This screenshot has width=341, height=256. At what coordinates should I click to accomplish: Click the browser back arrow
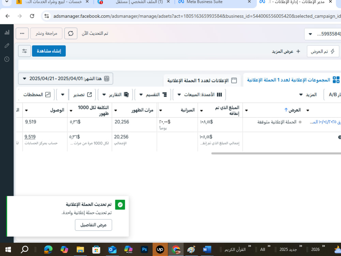8,16
